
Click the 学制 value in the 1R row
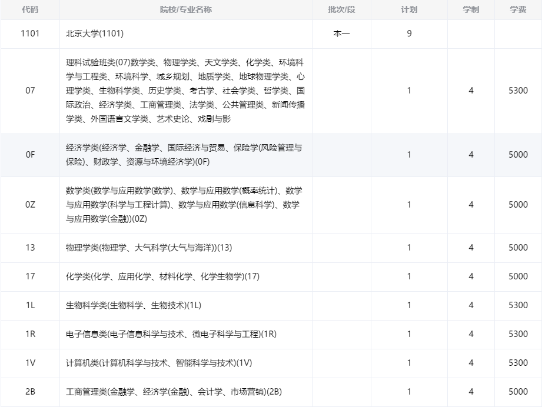[471, 334]
